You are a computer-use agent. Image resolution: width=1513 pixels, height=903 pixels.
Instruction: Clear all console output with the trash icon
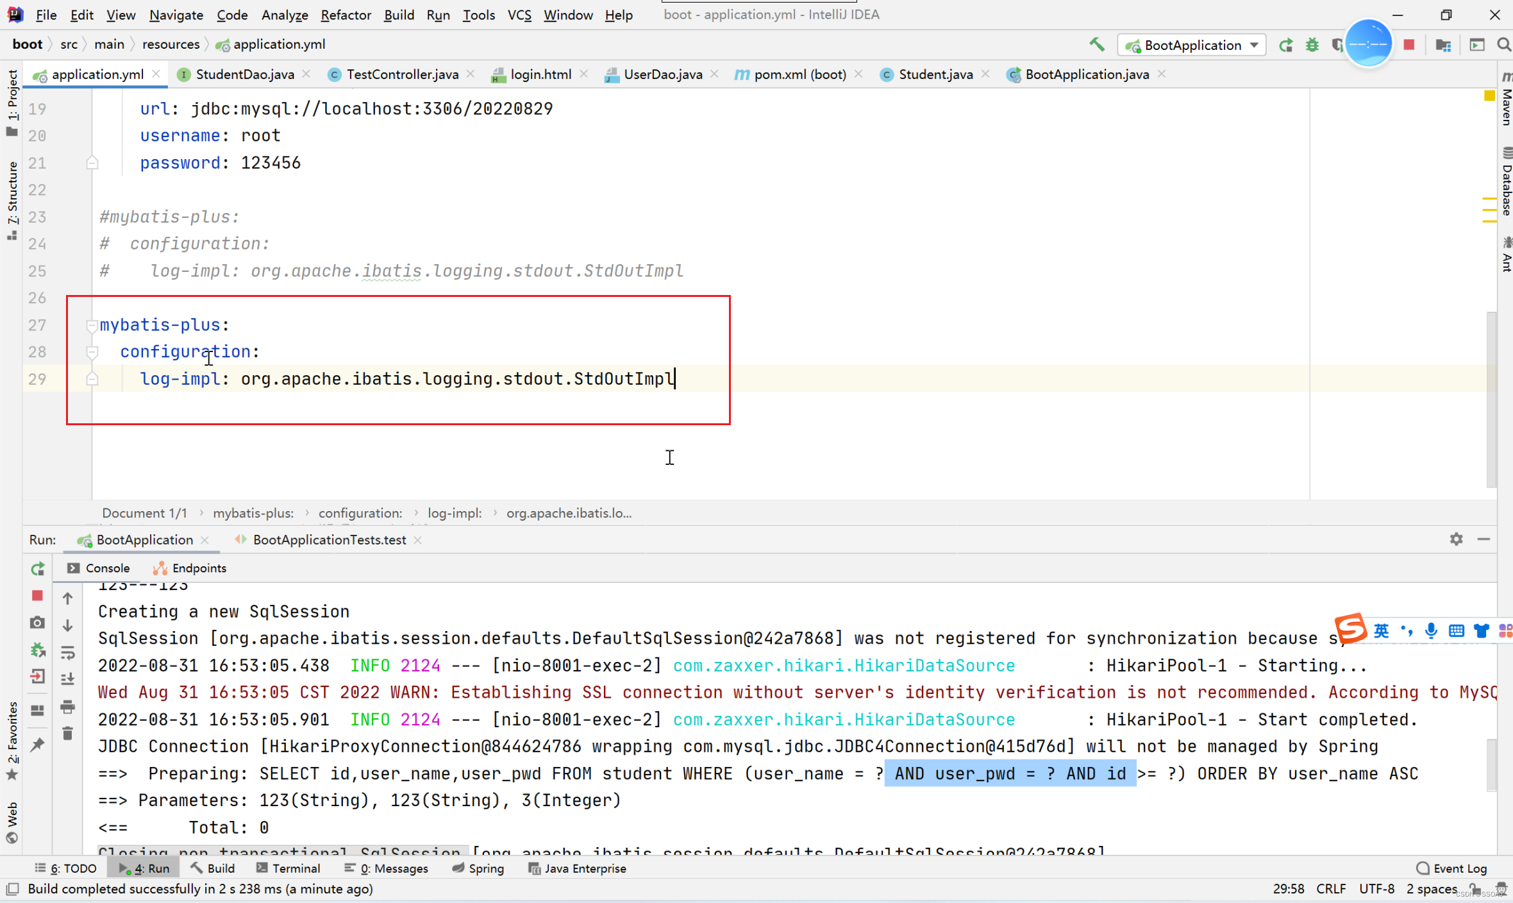point(68,733)
